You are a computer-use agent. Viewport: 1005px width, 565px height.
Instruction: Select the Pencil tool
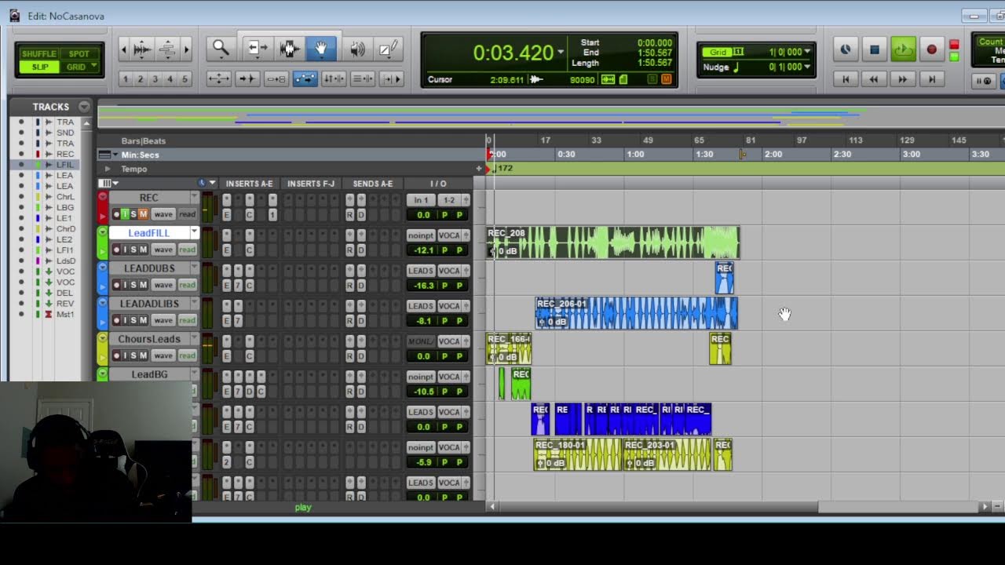point(389,49)
